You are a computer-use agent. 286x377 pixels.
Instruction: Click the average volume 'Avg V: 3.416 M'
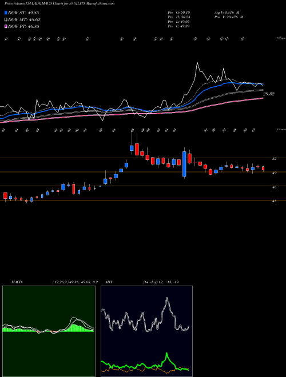pos(227,13)
